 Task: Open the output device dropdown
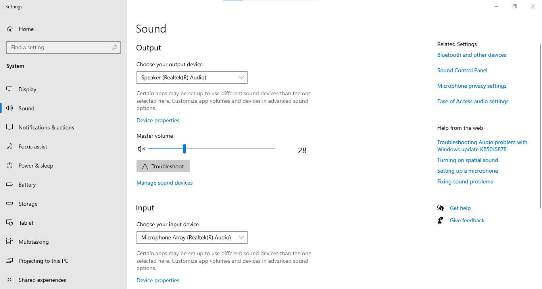point(192,77)
